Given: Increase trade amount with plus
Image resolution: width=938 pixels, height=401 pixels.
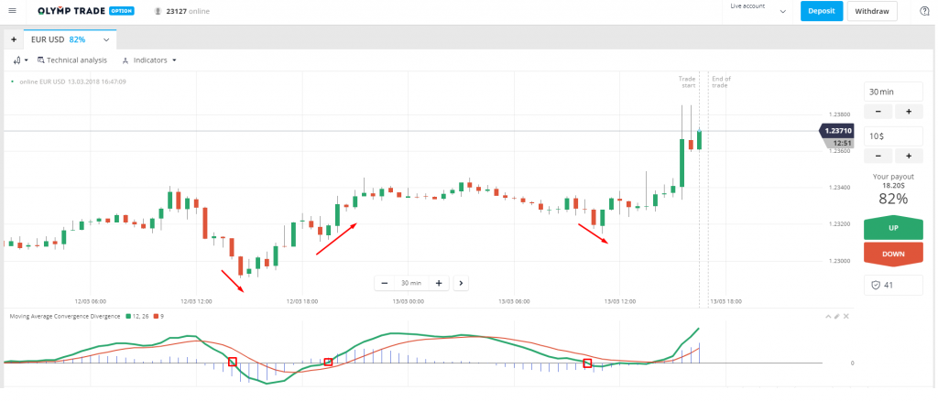Looking at the screenshot, I should tap(908, 156).
